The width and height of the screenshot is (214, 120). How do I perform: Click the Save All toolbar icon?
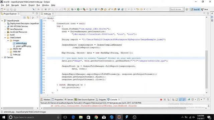point(11,9)
